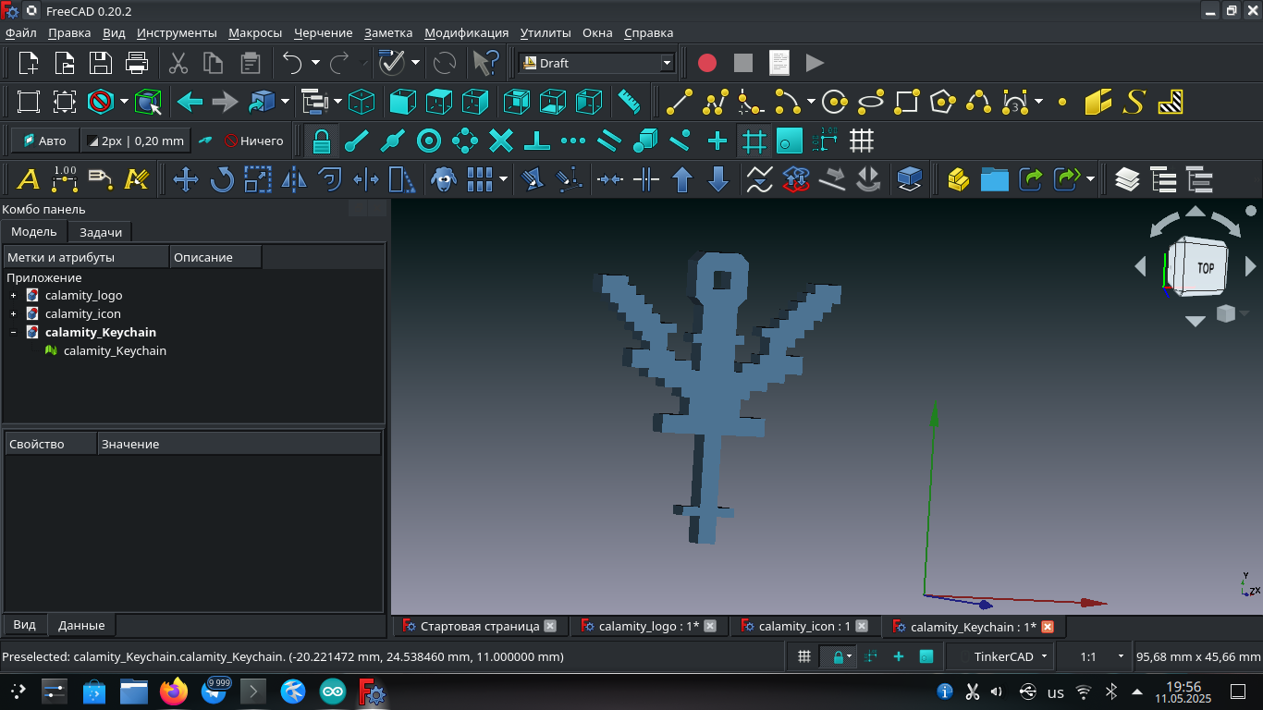Open the Draft workbench selector dropdown
This screenshot has height=710, width=1263.
pyautogui.click(x=597, y=63)
